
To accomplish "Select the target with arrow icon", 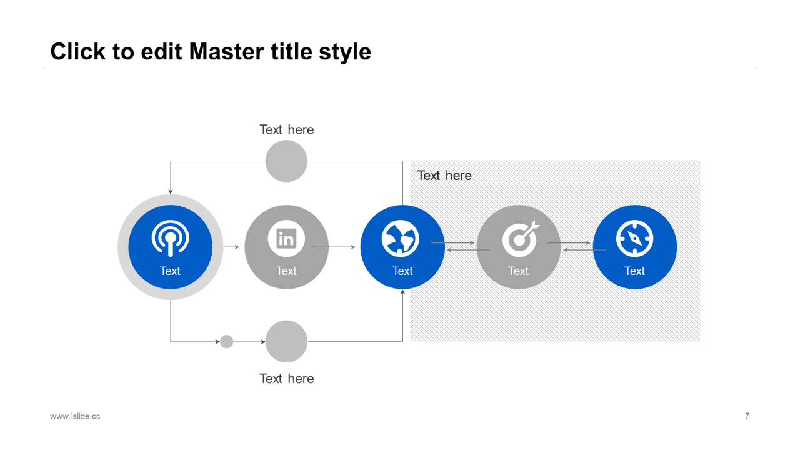I will pos(520,238).
